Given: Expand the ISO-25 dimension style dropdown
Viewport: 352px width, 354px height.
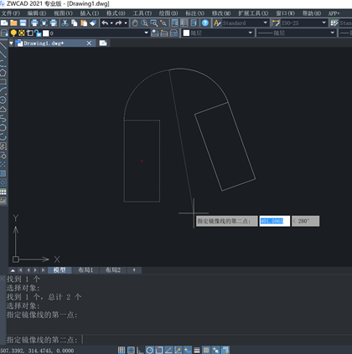Looking at the screenshot, I should click(x=324, y=23).
